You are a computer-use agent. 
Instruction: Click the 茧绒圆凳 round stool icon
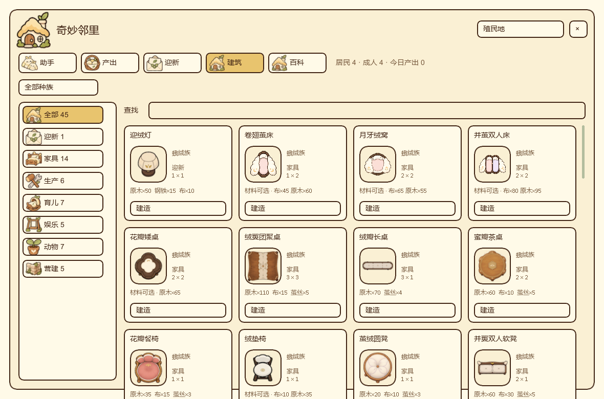tap(378, 368)
